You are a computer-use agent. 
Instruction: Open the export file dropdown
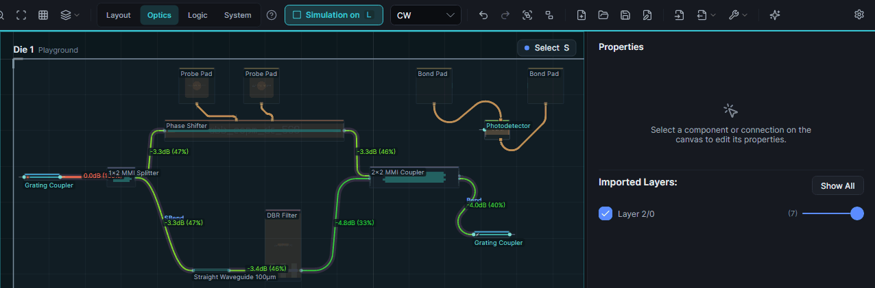click(x=706, y=15)
